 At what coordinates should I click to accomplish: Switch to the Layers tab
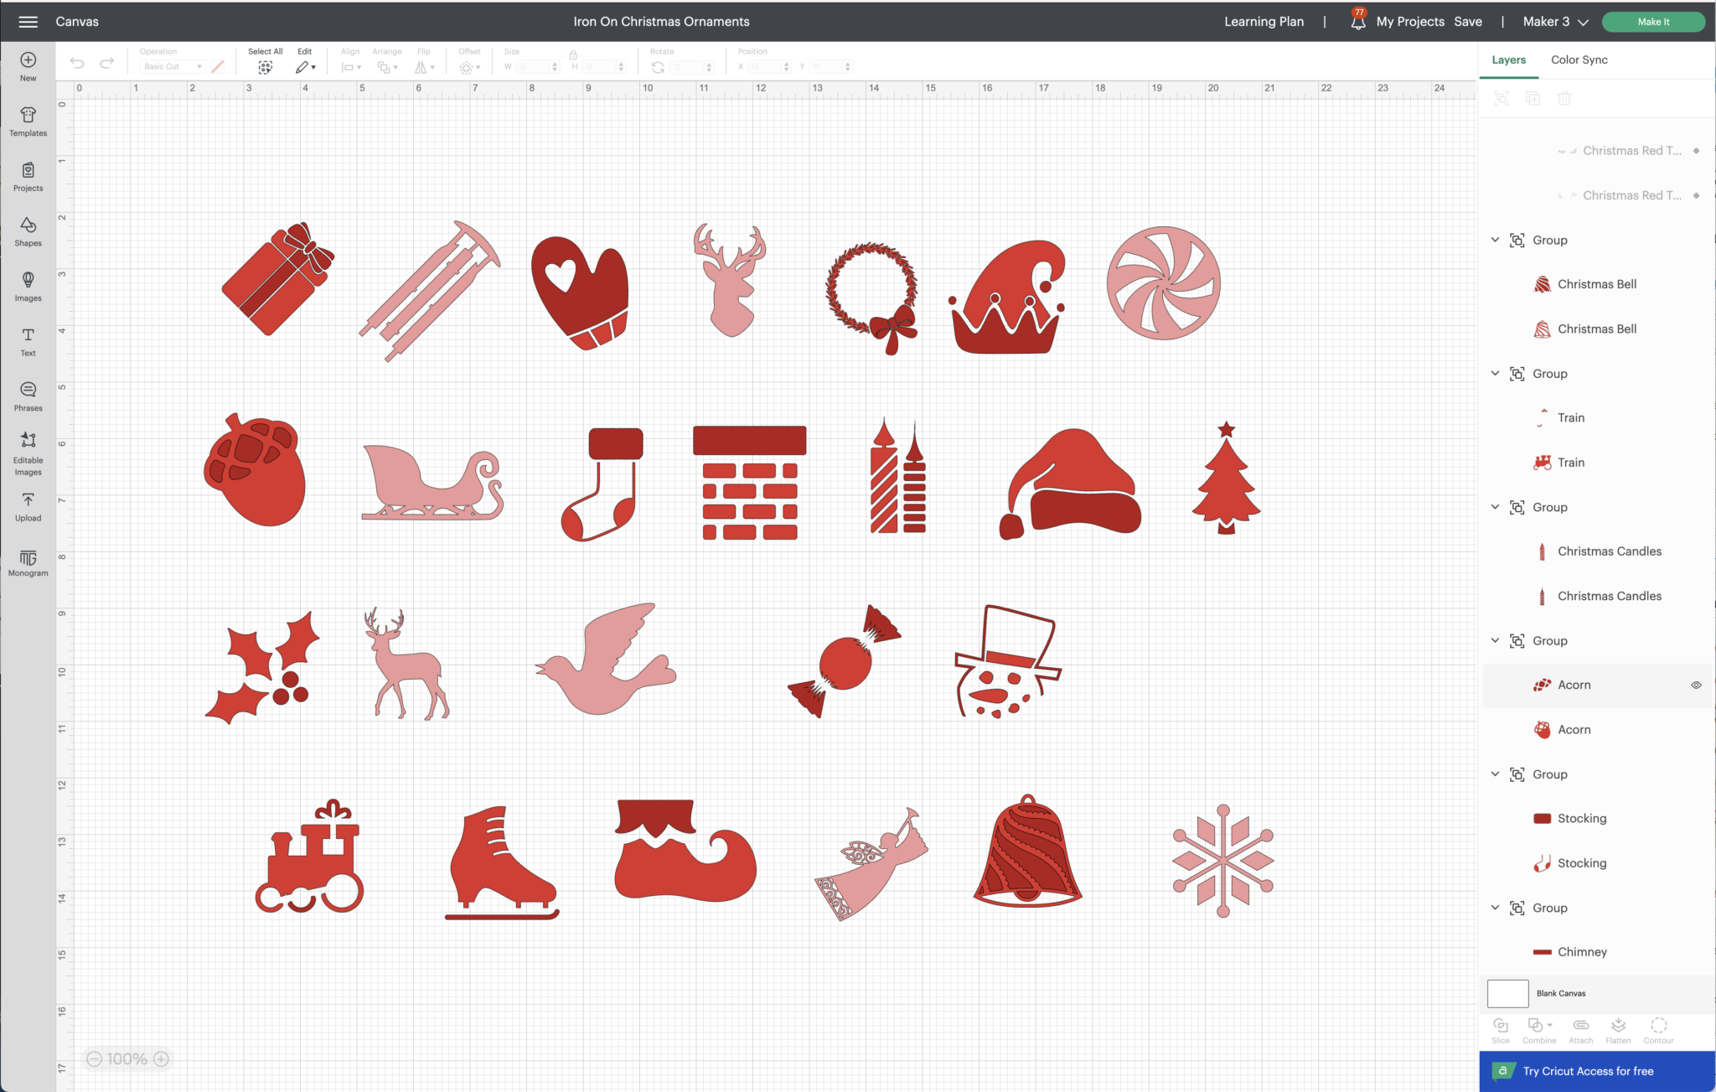[x=1508, y=60]
